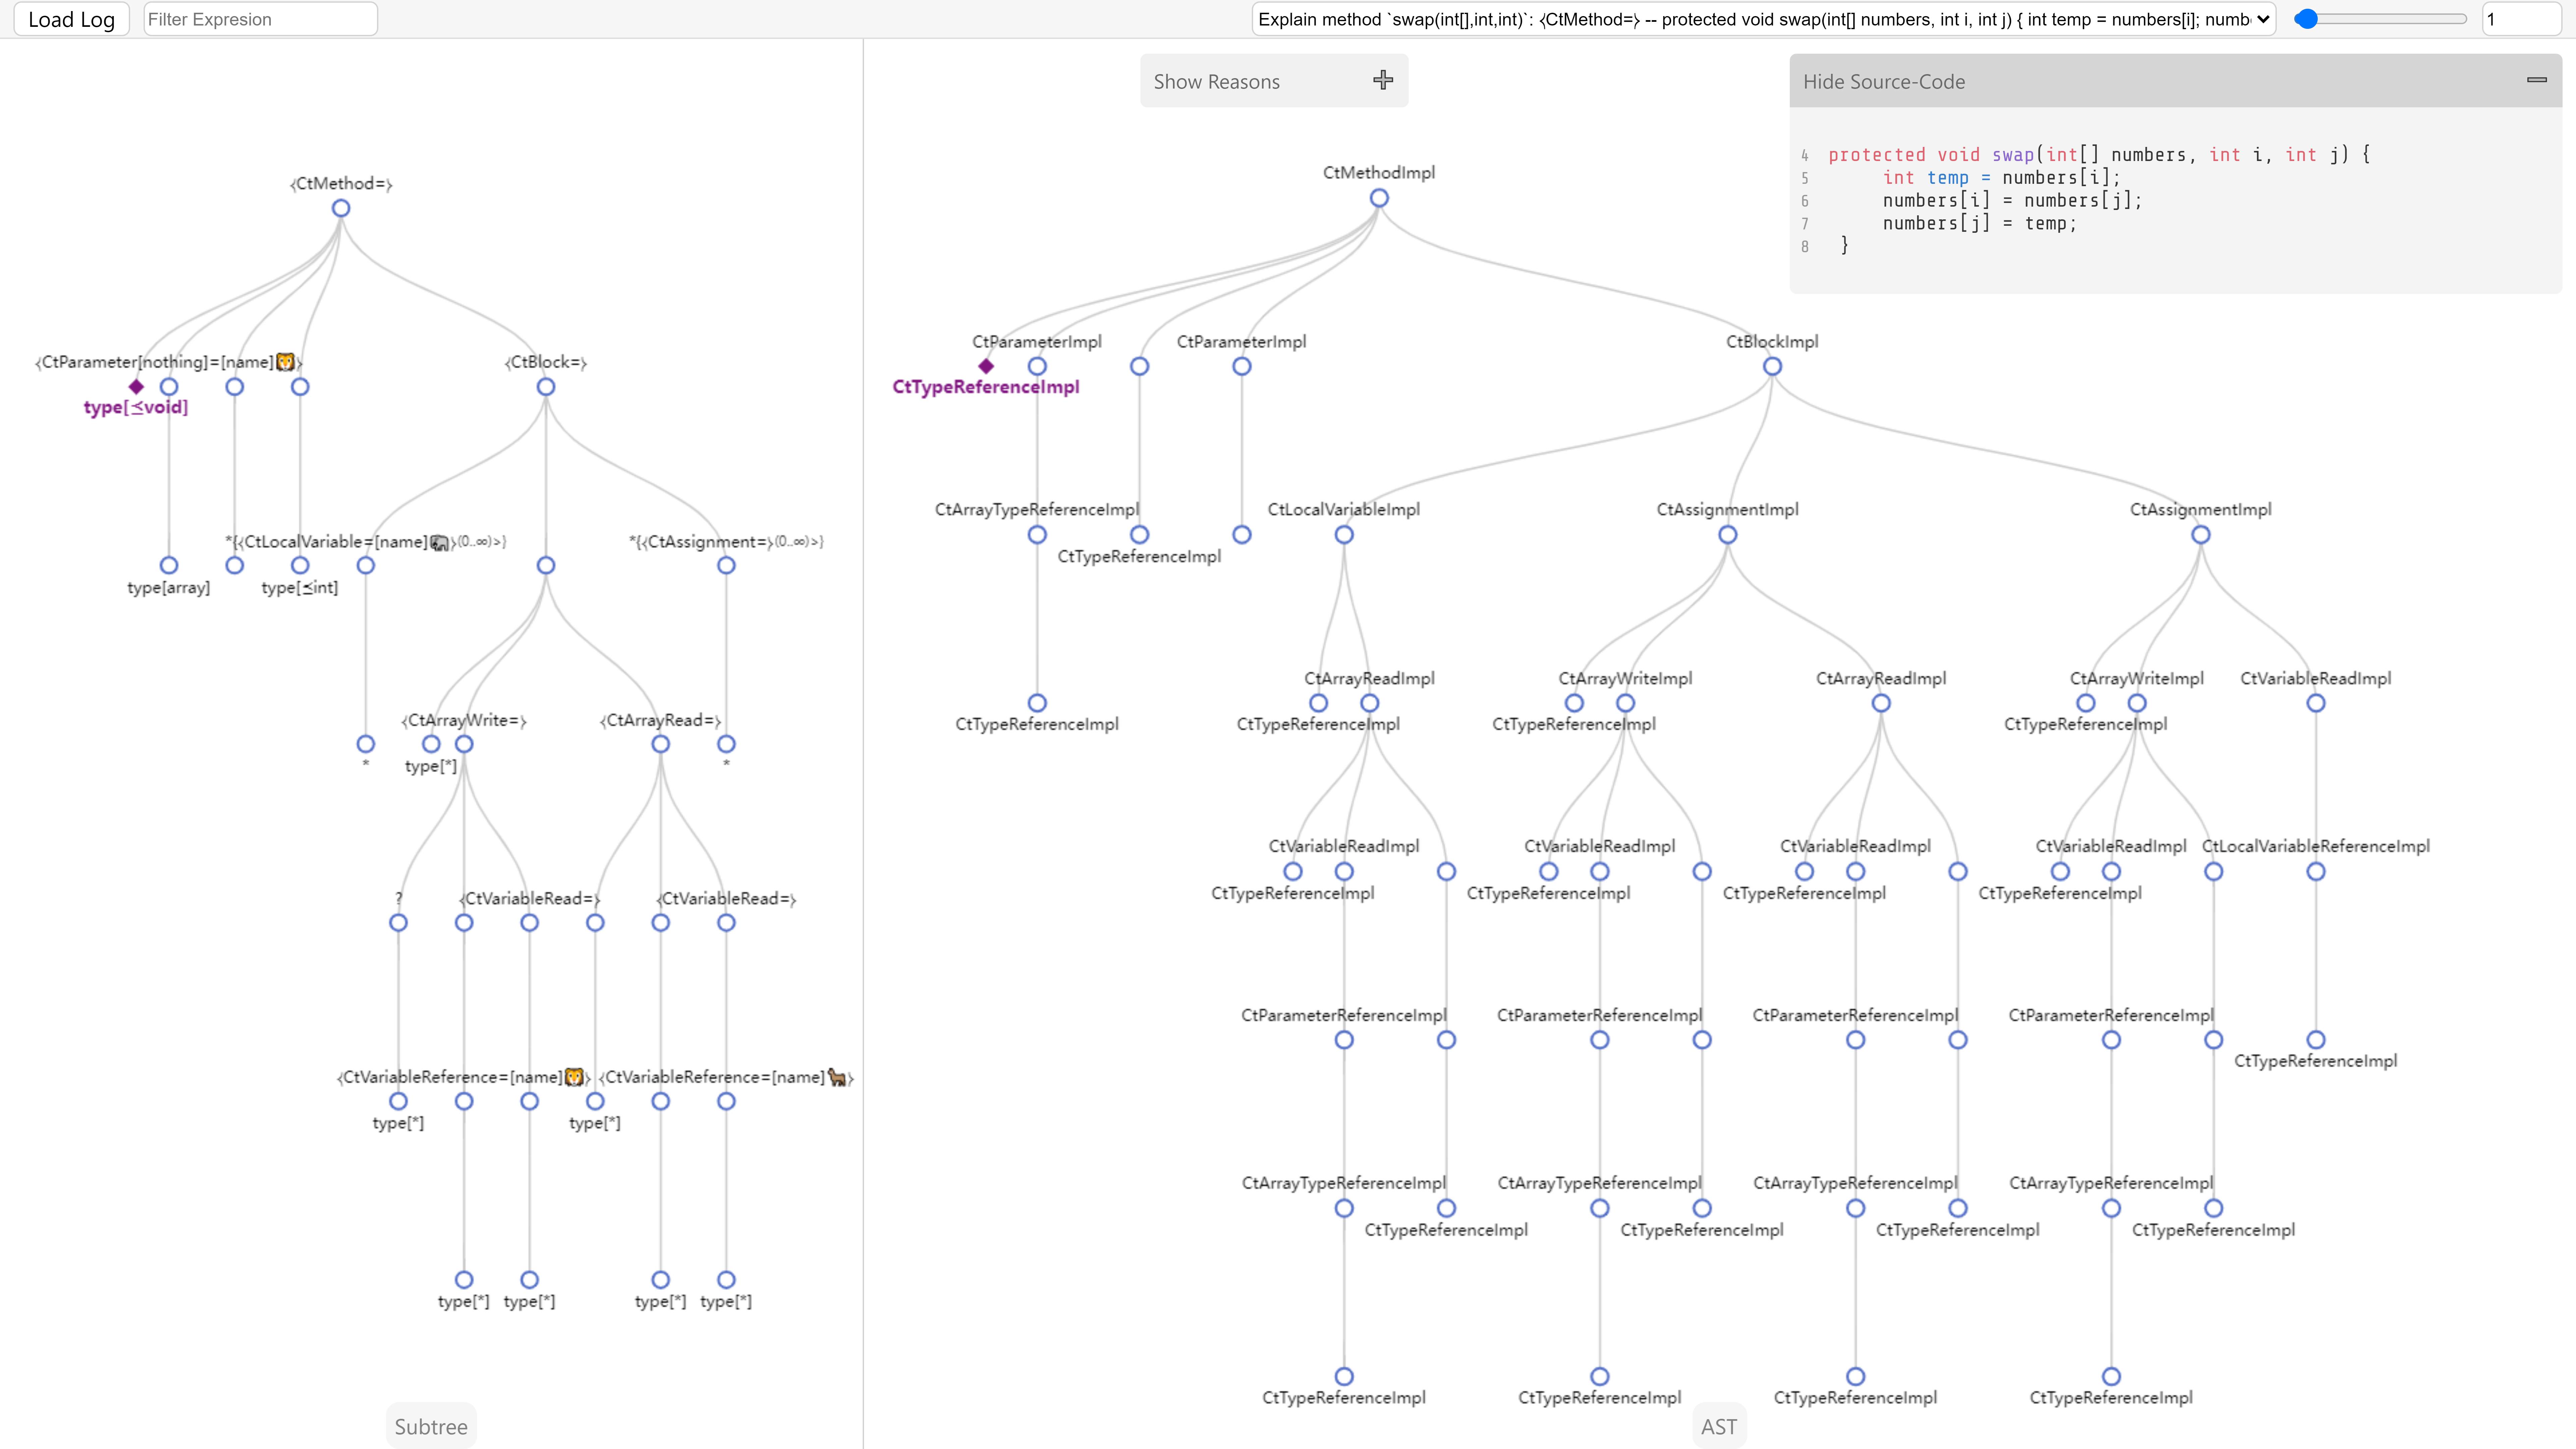Select the purple diamond CtTypeReferenceImpl node

click(x=986, y=366)
